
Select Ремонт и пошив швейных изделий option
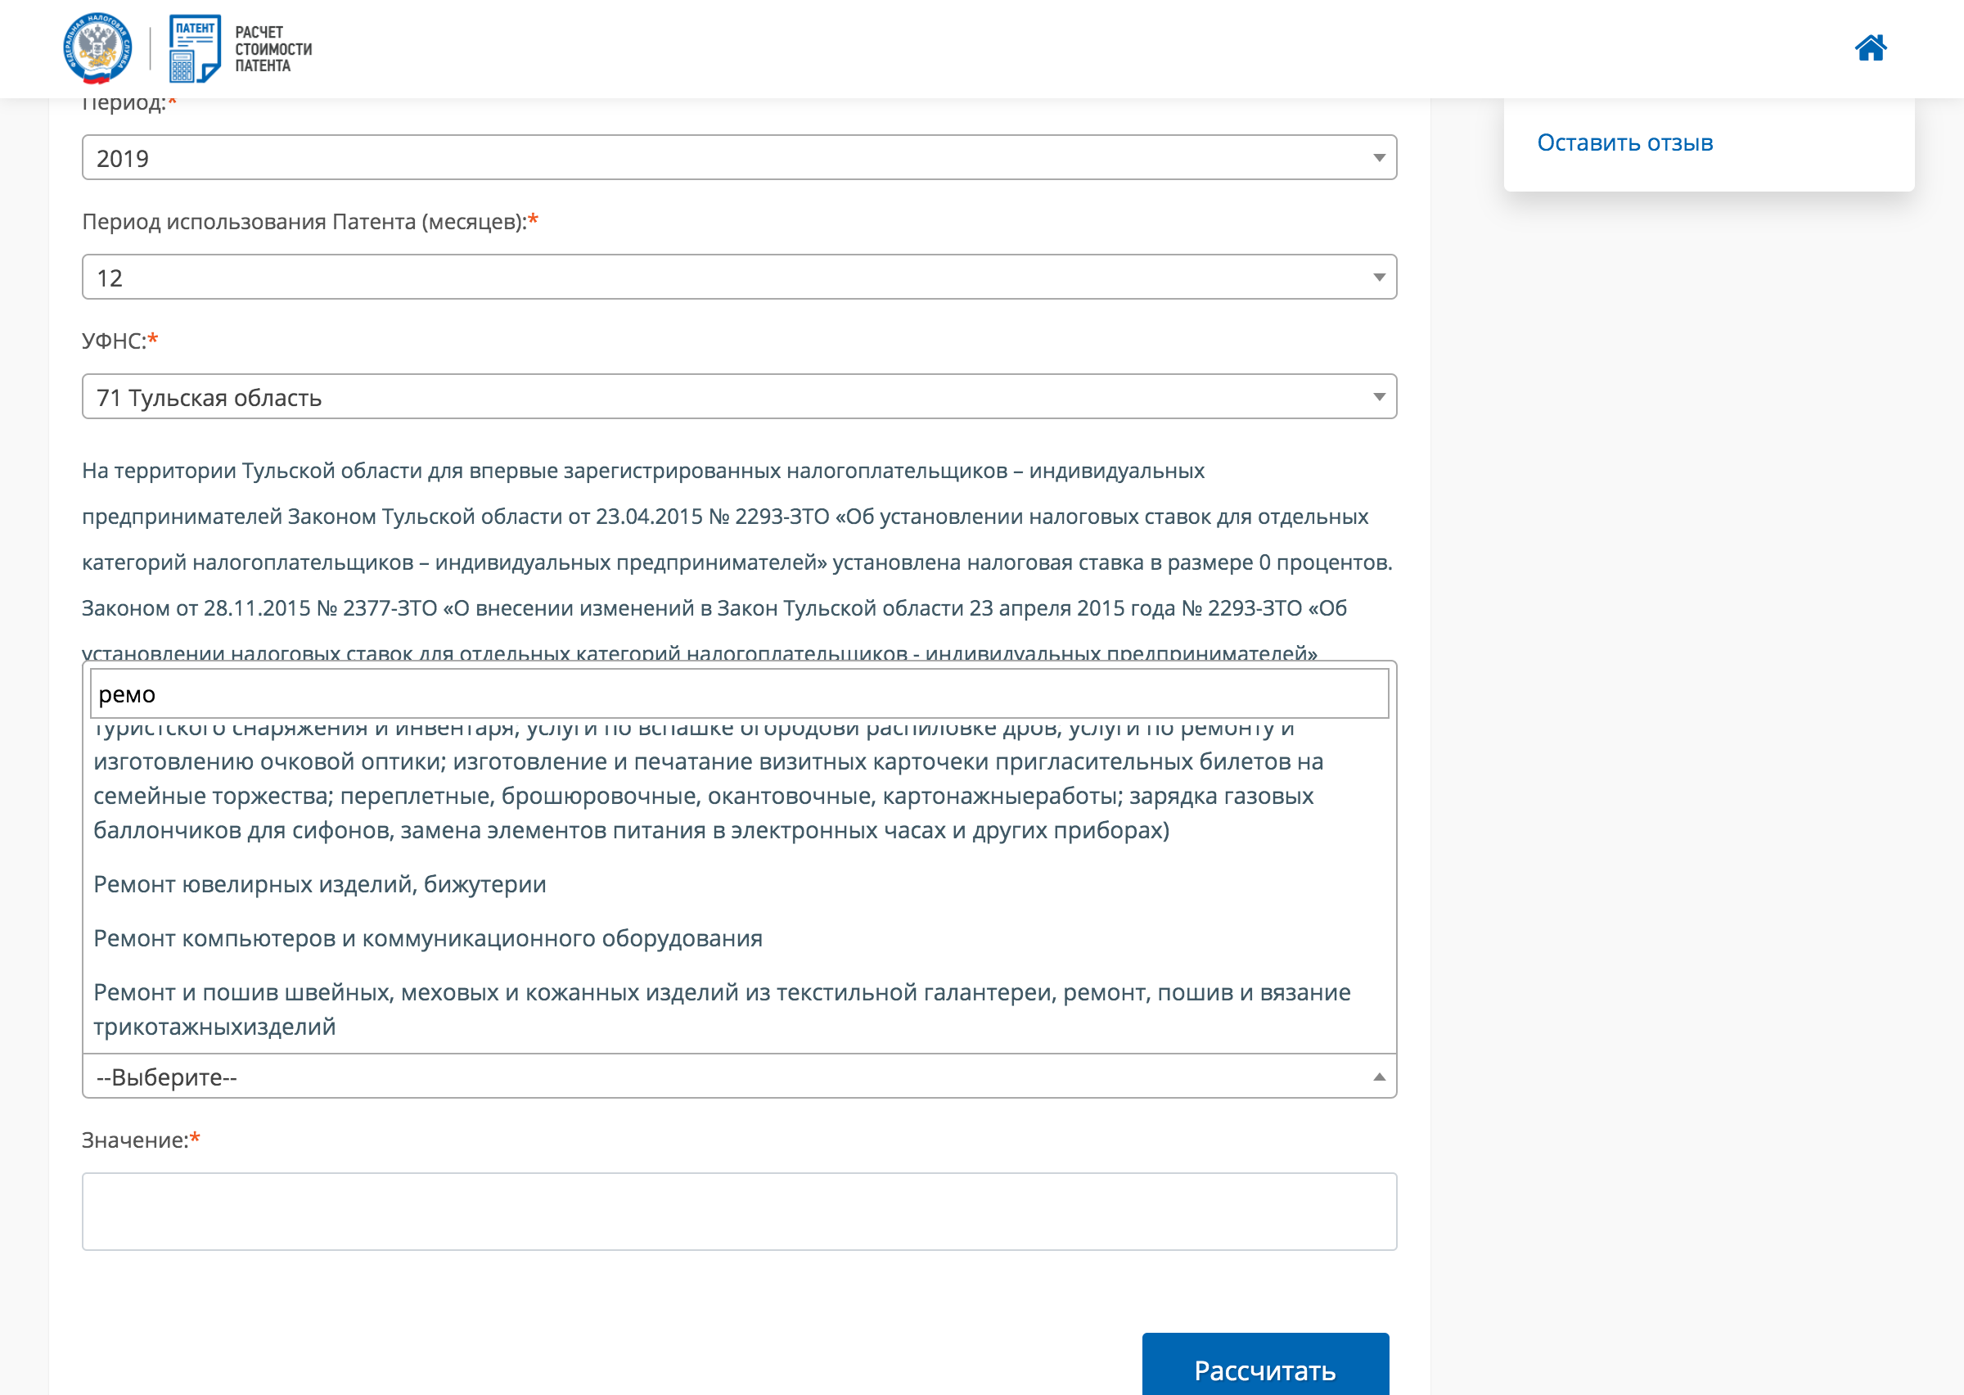721,1009
